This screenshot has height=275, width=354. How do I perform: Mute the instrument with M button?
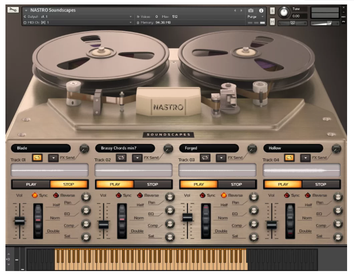coord(272,22)
